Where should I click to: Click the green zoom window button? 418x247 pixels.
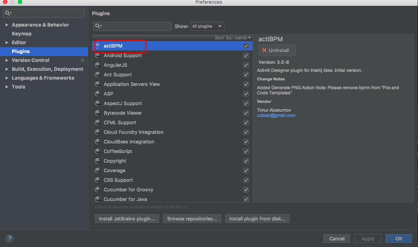pos(20,1)
